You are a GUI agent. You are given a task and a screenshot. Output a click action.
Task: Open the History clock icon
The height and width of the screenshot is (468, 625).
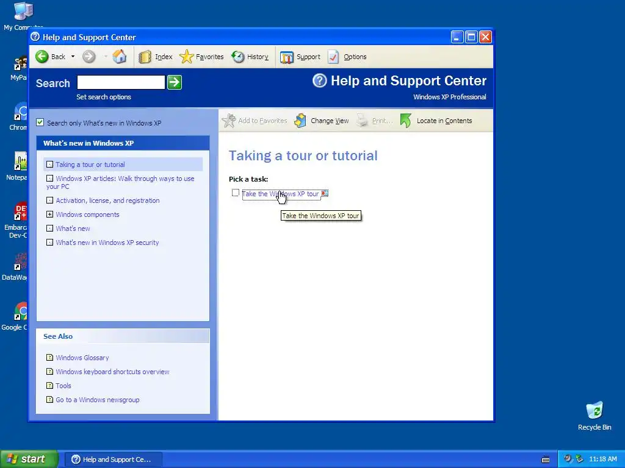tap(238, 57)
